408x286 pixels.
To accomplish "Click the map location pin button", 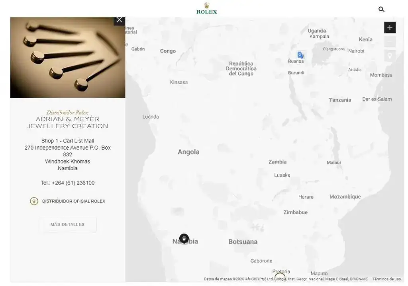I will point(390,56).
